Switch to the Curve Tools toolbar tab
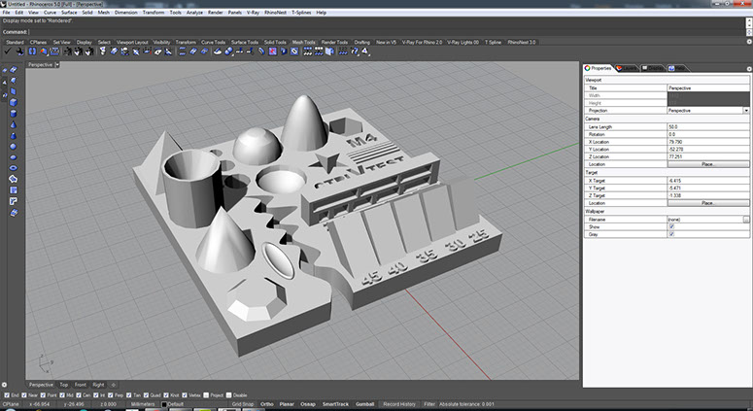 click(x=213, y=42)
